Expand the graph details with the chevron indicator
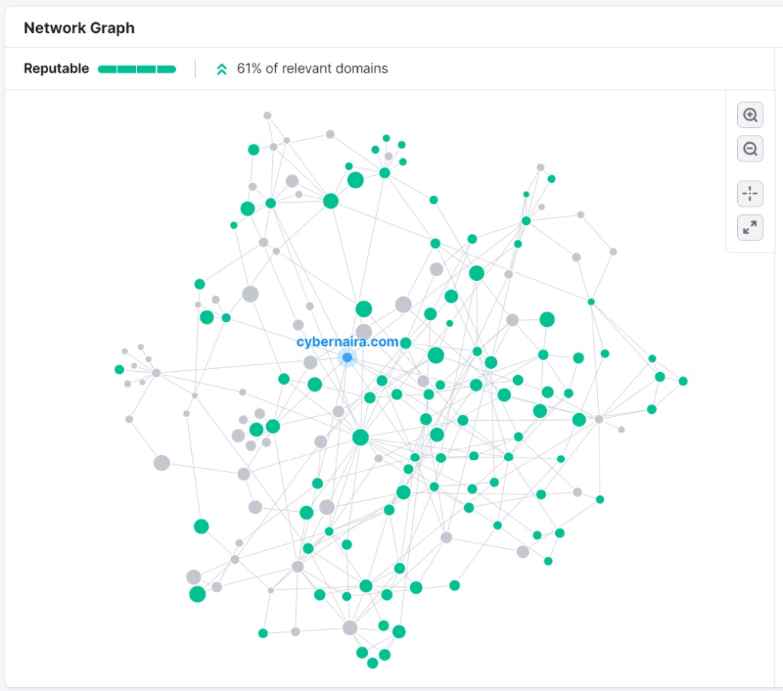Screen dimensions: 783x691 [x=221, y=68]
